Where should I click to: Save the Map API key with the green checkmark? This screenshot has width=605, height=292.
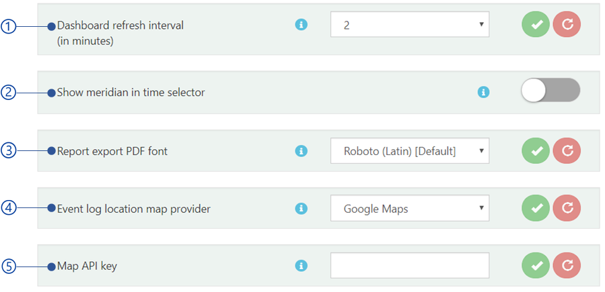[536, 265]
